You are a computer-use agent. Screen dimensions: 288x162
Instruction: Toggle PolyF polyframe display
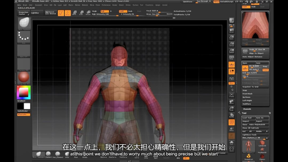click(231, 122)
